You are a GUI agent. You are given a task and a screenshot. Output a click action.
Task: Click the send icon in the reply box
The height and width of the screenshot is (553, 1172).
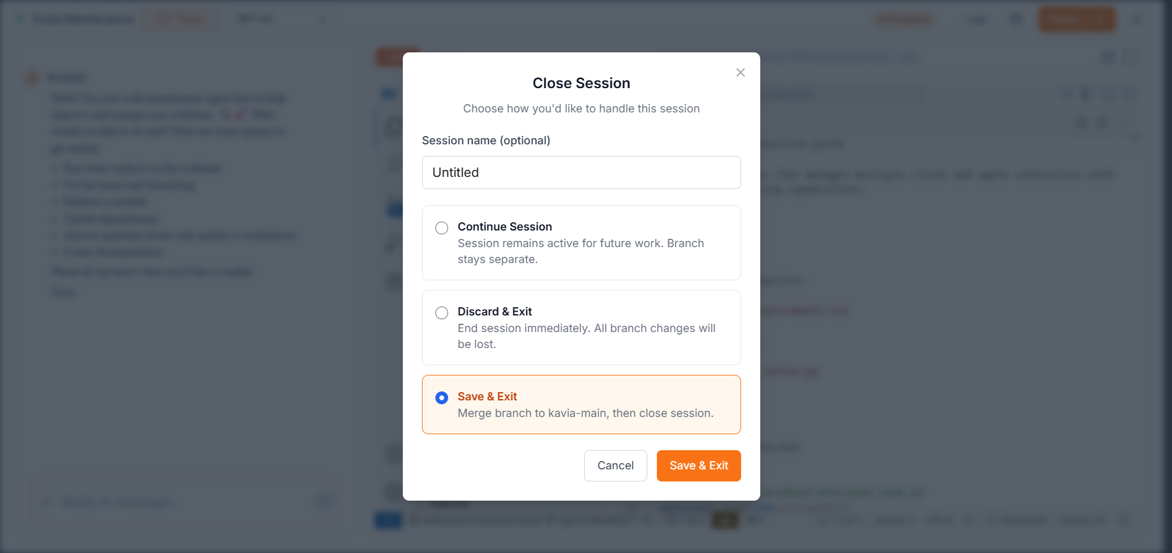(x=324, y=502)
